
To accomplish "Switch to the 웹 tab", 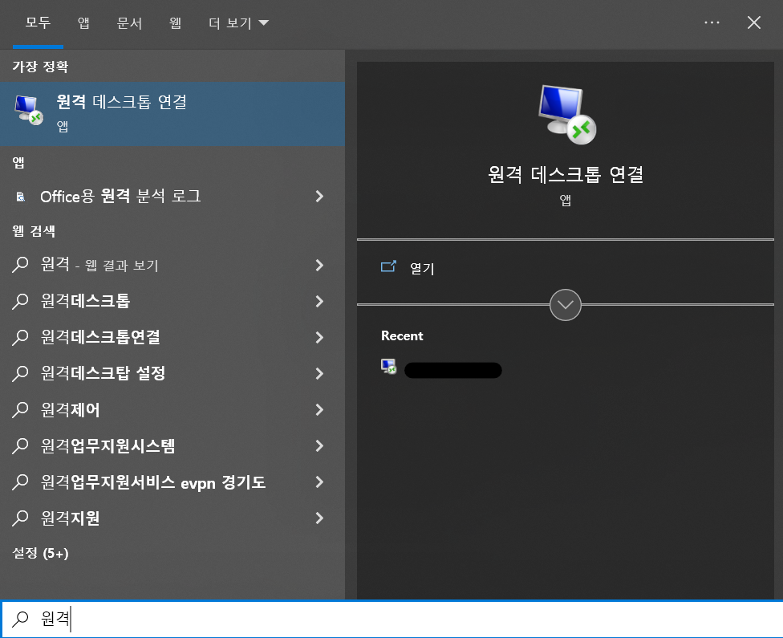I will pyautogui.click(x=175, y=23).
